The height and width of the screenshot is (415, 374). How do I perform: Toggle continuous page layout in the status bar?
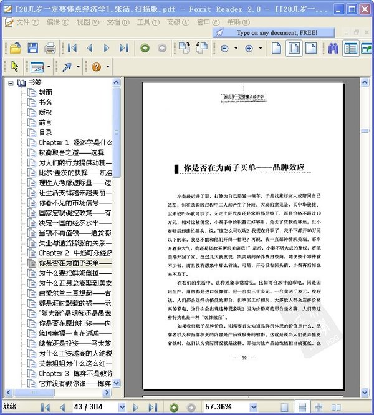coord(302,407)
